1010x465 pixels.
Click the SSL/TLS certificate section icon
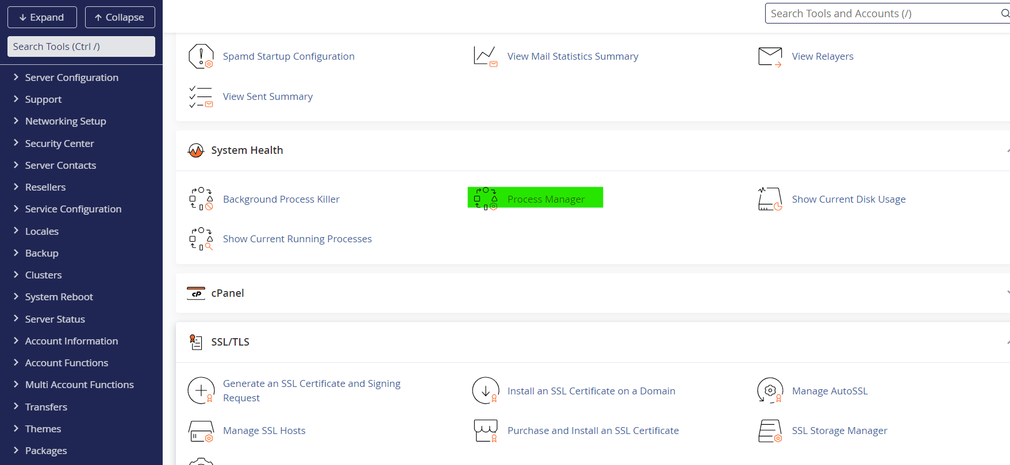(x=196, y=342)
